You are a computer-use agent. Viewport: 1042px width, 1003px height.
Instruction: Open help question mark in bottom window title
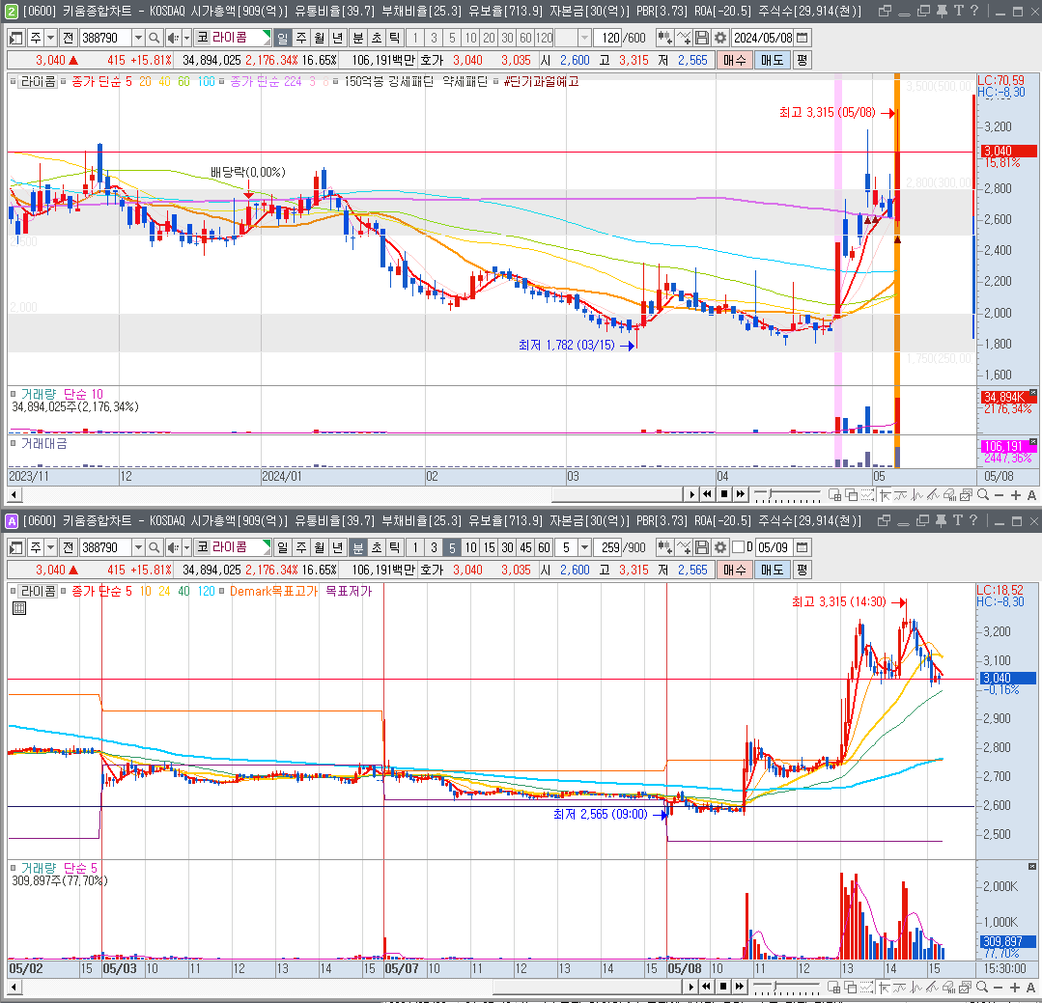coord(973,520)
